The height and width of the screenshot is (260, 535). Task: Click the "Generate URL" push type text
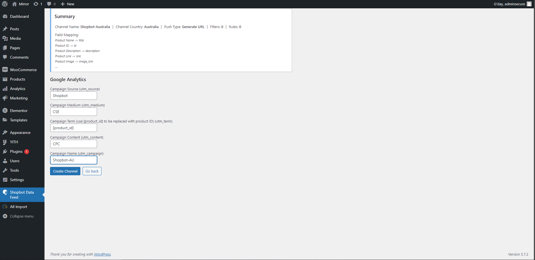(193, 27)
